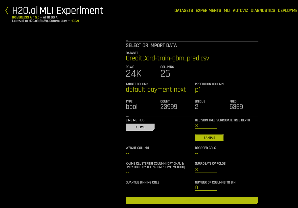This screenshot has height=208, width=298.
Task: Change the target column default payment next
Action: pyautogui.click(x=156, y=89)
